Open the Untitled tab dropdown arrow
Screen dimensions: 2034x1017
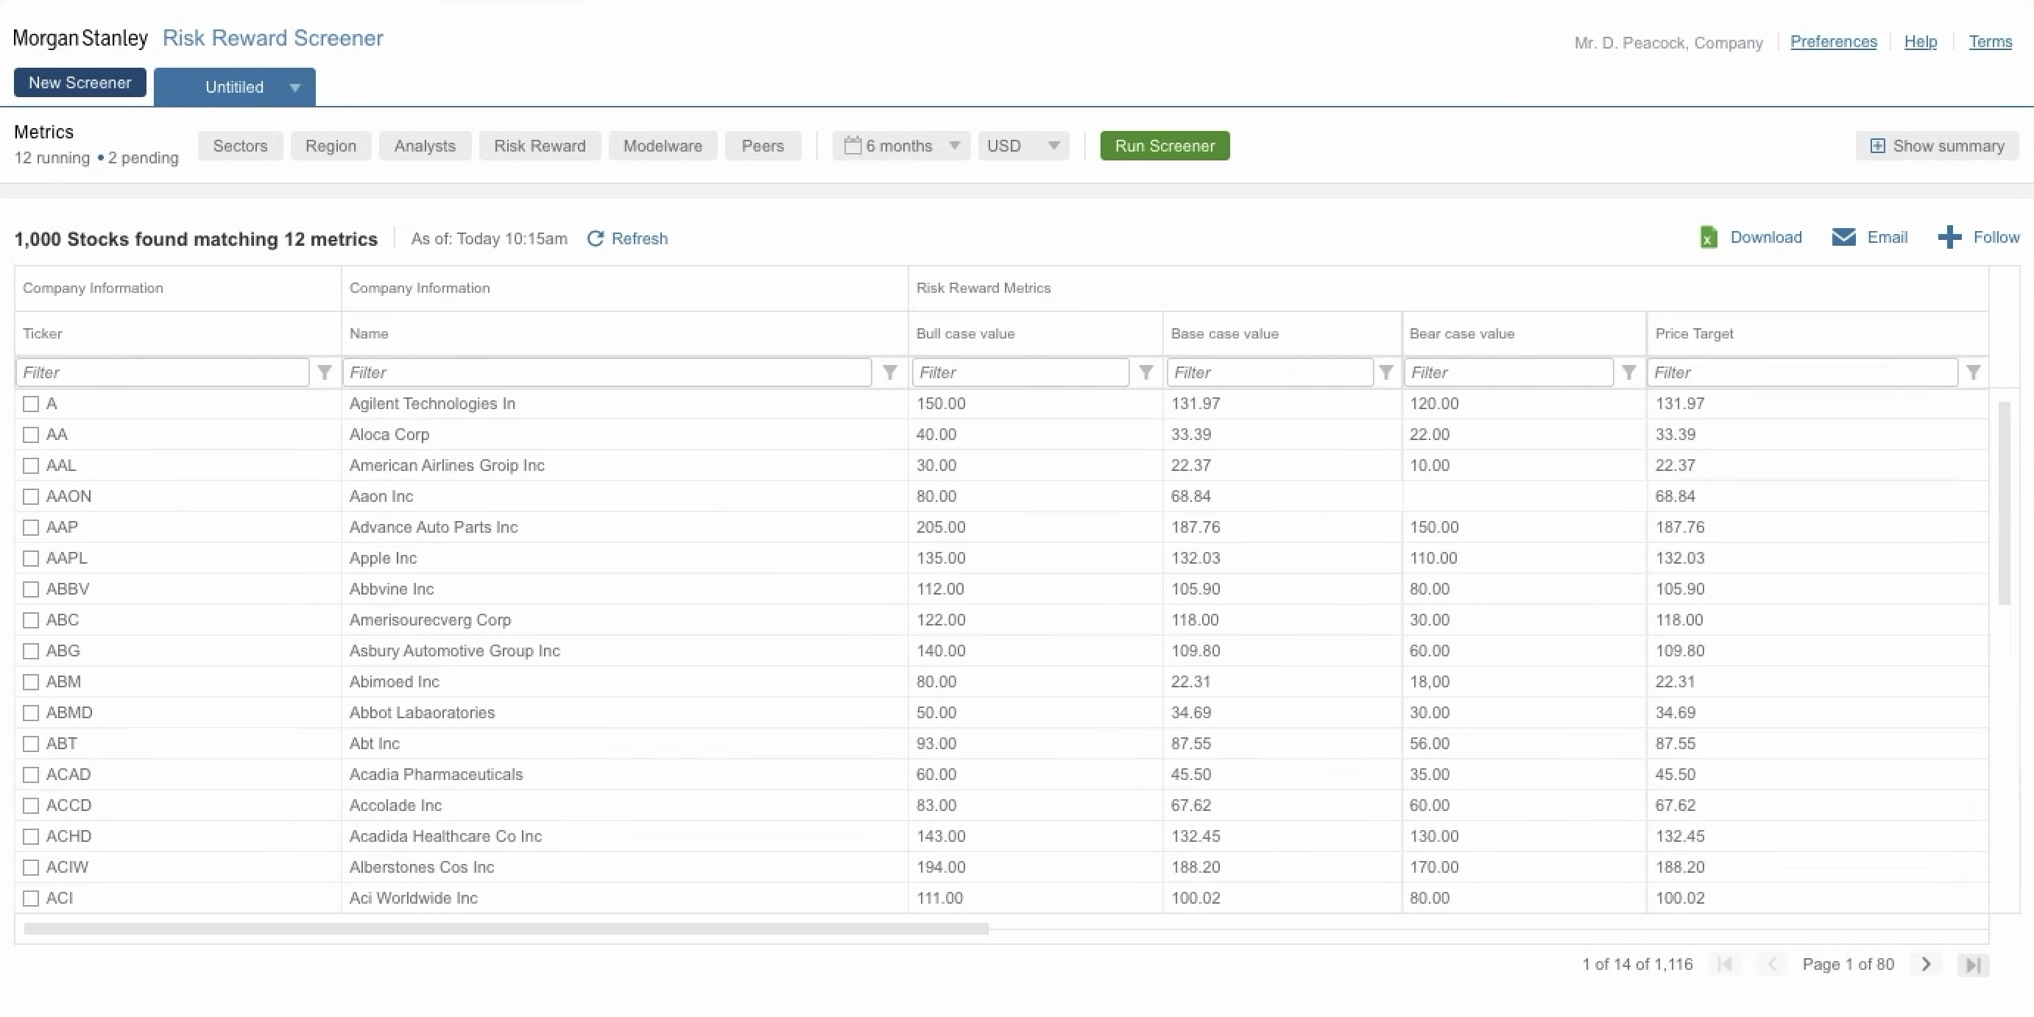point(294,88)
